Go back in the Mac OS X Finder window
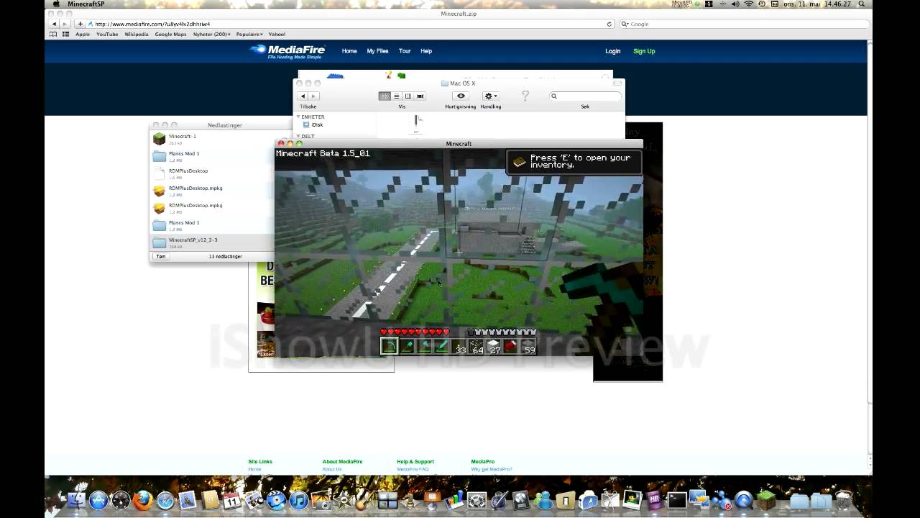920x518 pixels. click(303, 96)
